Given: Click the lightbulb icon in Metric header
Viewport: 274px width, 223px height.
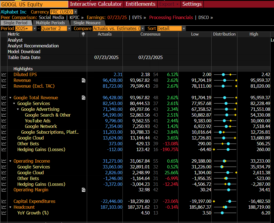Looking at the screenshot, I should [x=83, y=34].
